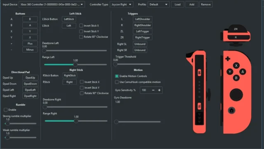Click the B button on Joycon image
Screen dimensions: 264x149
[236, 78]
